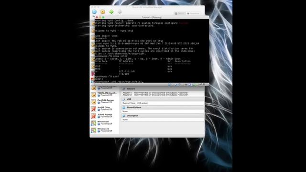Image resolution: width=306 pixels, height=172 pixels.
Task: Collapse the Shared folders section header
Action: pos(163,107)
